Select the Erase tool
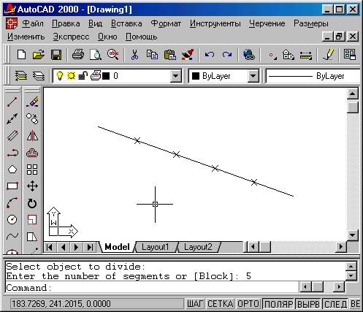 point(32,102)
